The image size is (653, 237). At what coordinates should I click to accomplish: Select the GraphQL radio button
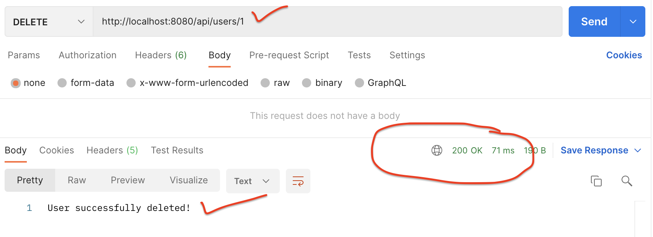pyautogui.click(x=359, y=83)
